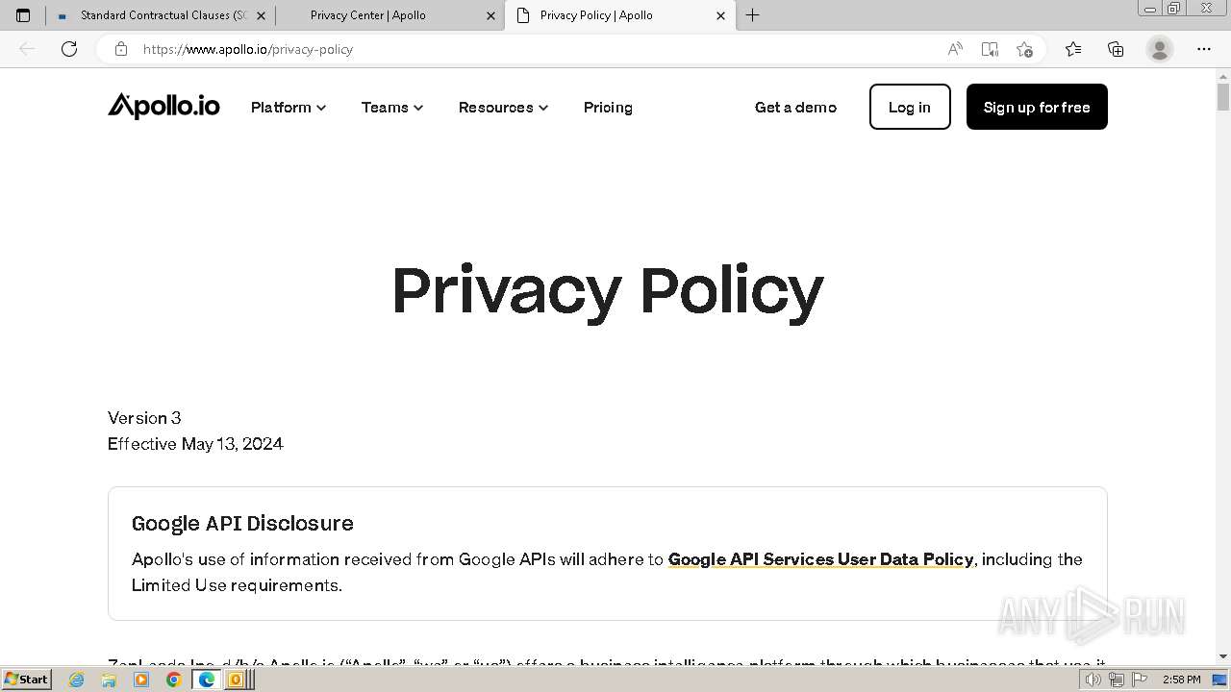Screen dimensions: 1231x692
Task: Open Collections icon in toolbar
Action: tap(1116, 49)
